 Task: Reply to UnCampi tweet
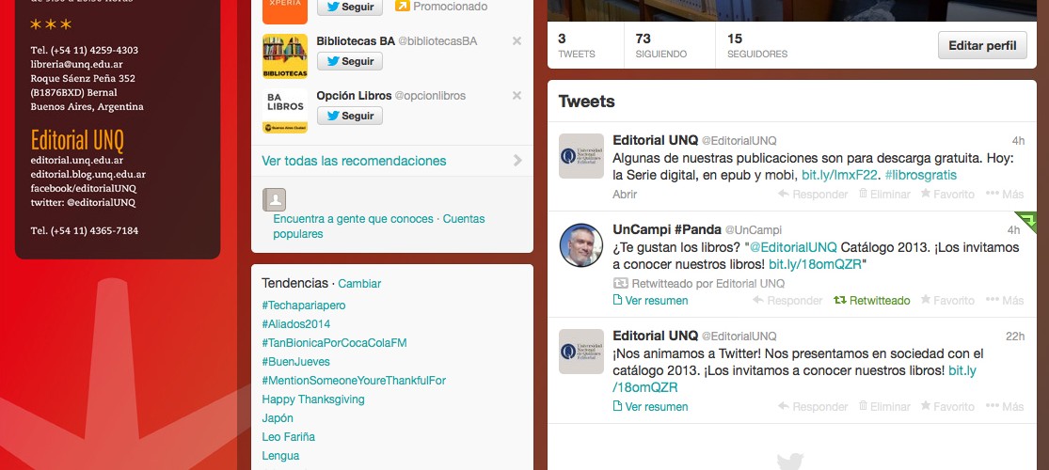[787, 301]
